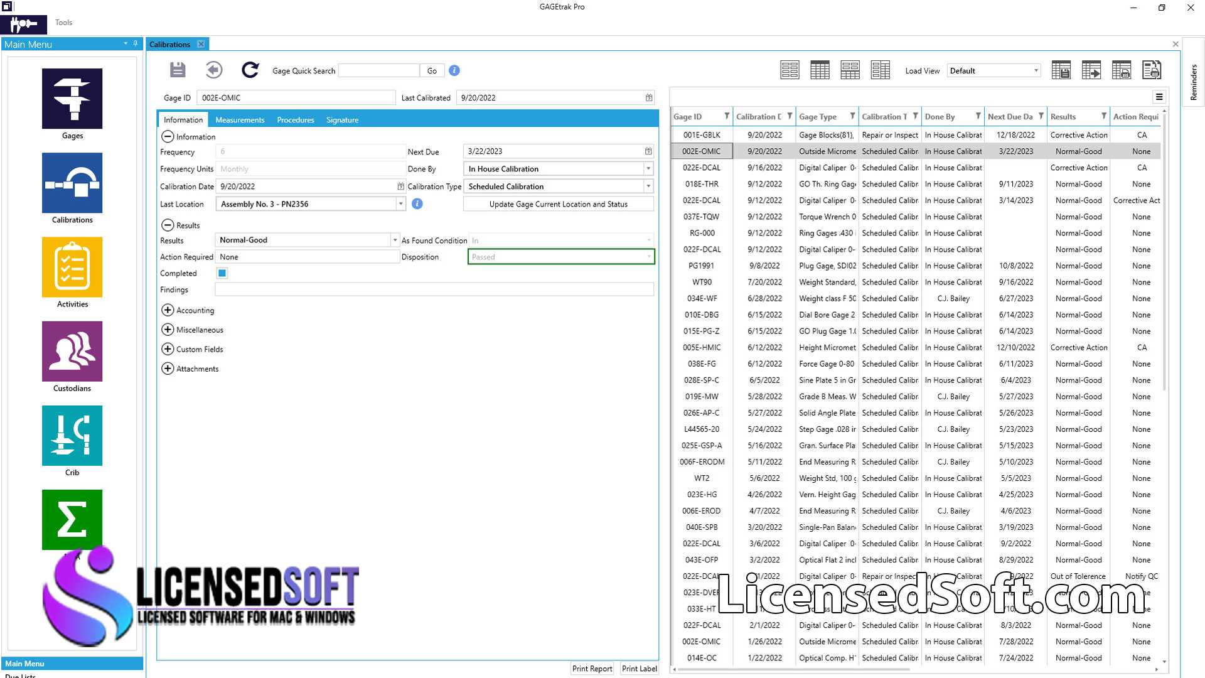Open the Sigma statistics module icon

click(x=72, y=519)
